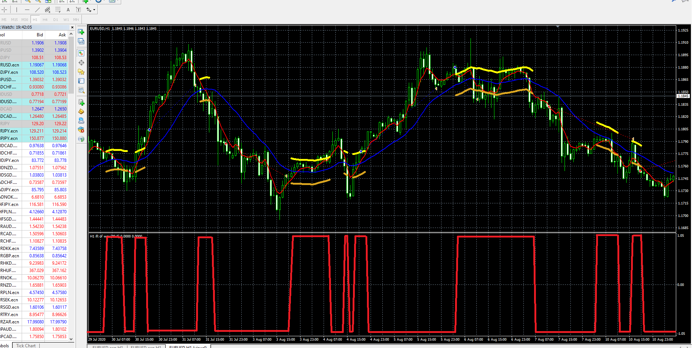
Task: Click the arrows objects tool icon
Action: coord(89,10)
